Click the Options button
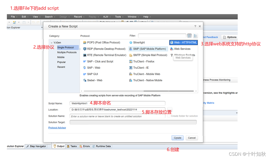This screenshot has height=159, width=270. click(230, 37)
